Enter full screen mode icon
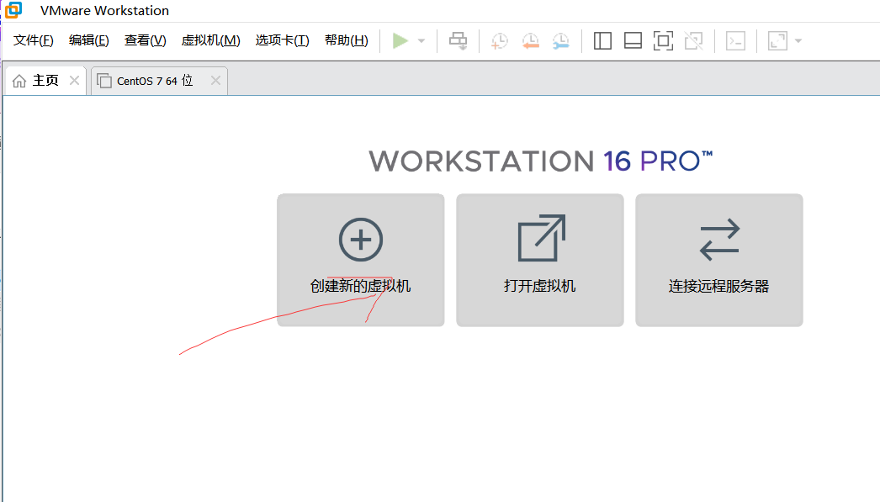The image size is (880, 502). click(x=663, y=41)
